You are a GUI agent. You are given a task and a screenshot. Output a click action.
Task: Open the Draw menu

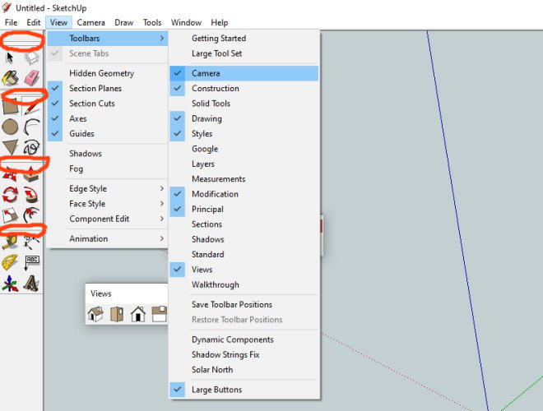tap(123, 22)
